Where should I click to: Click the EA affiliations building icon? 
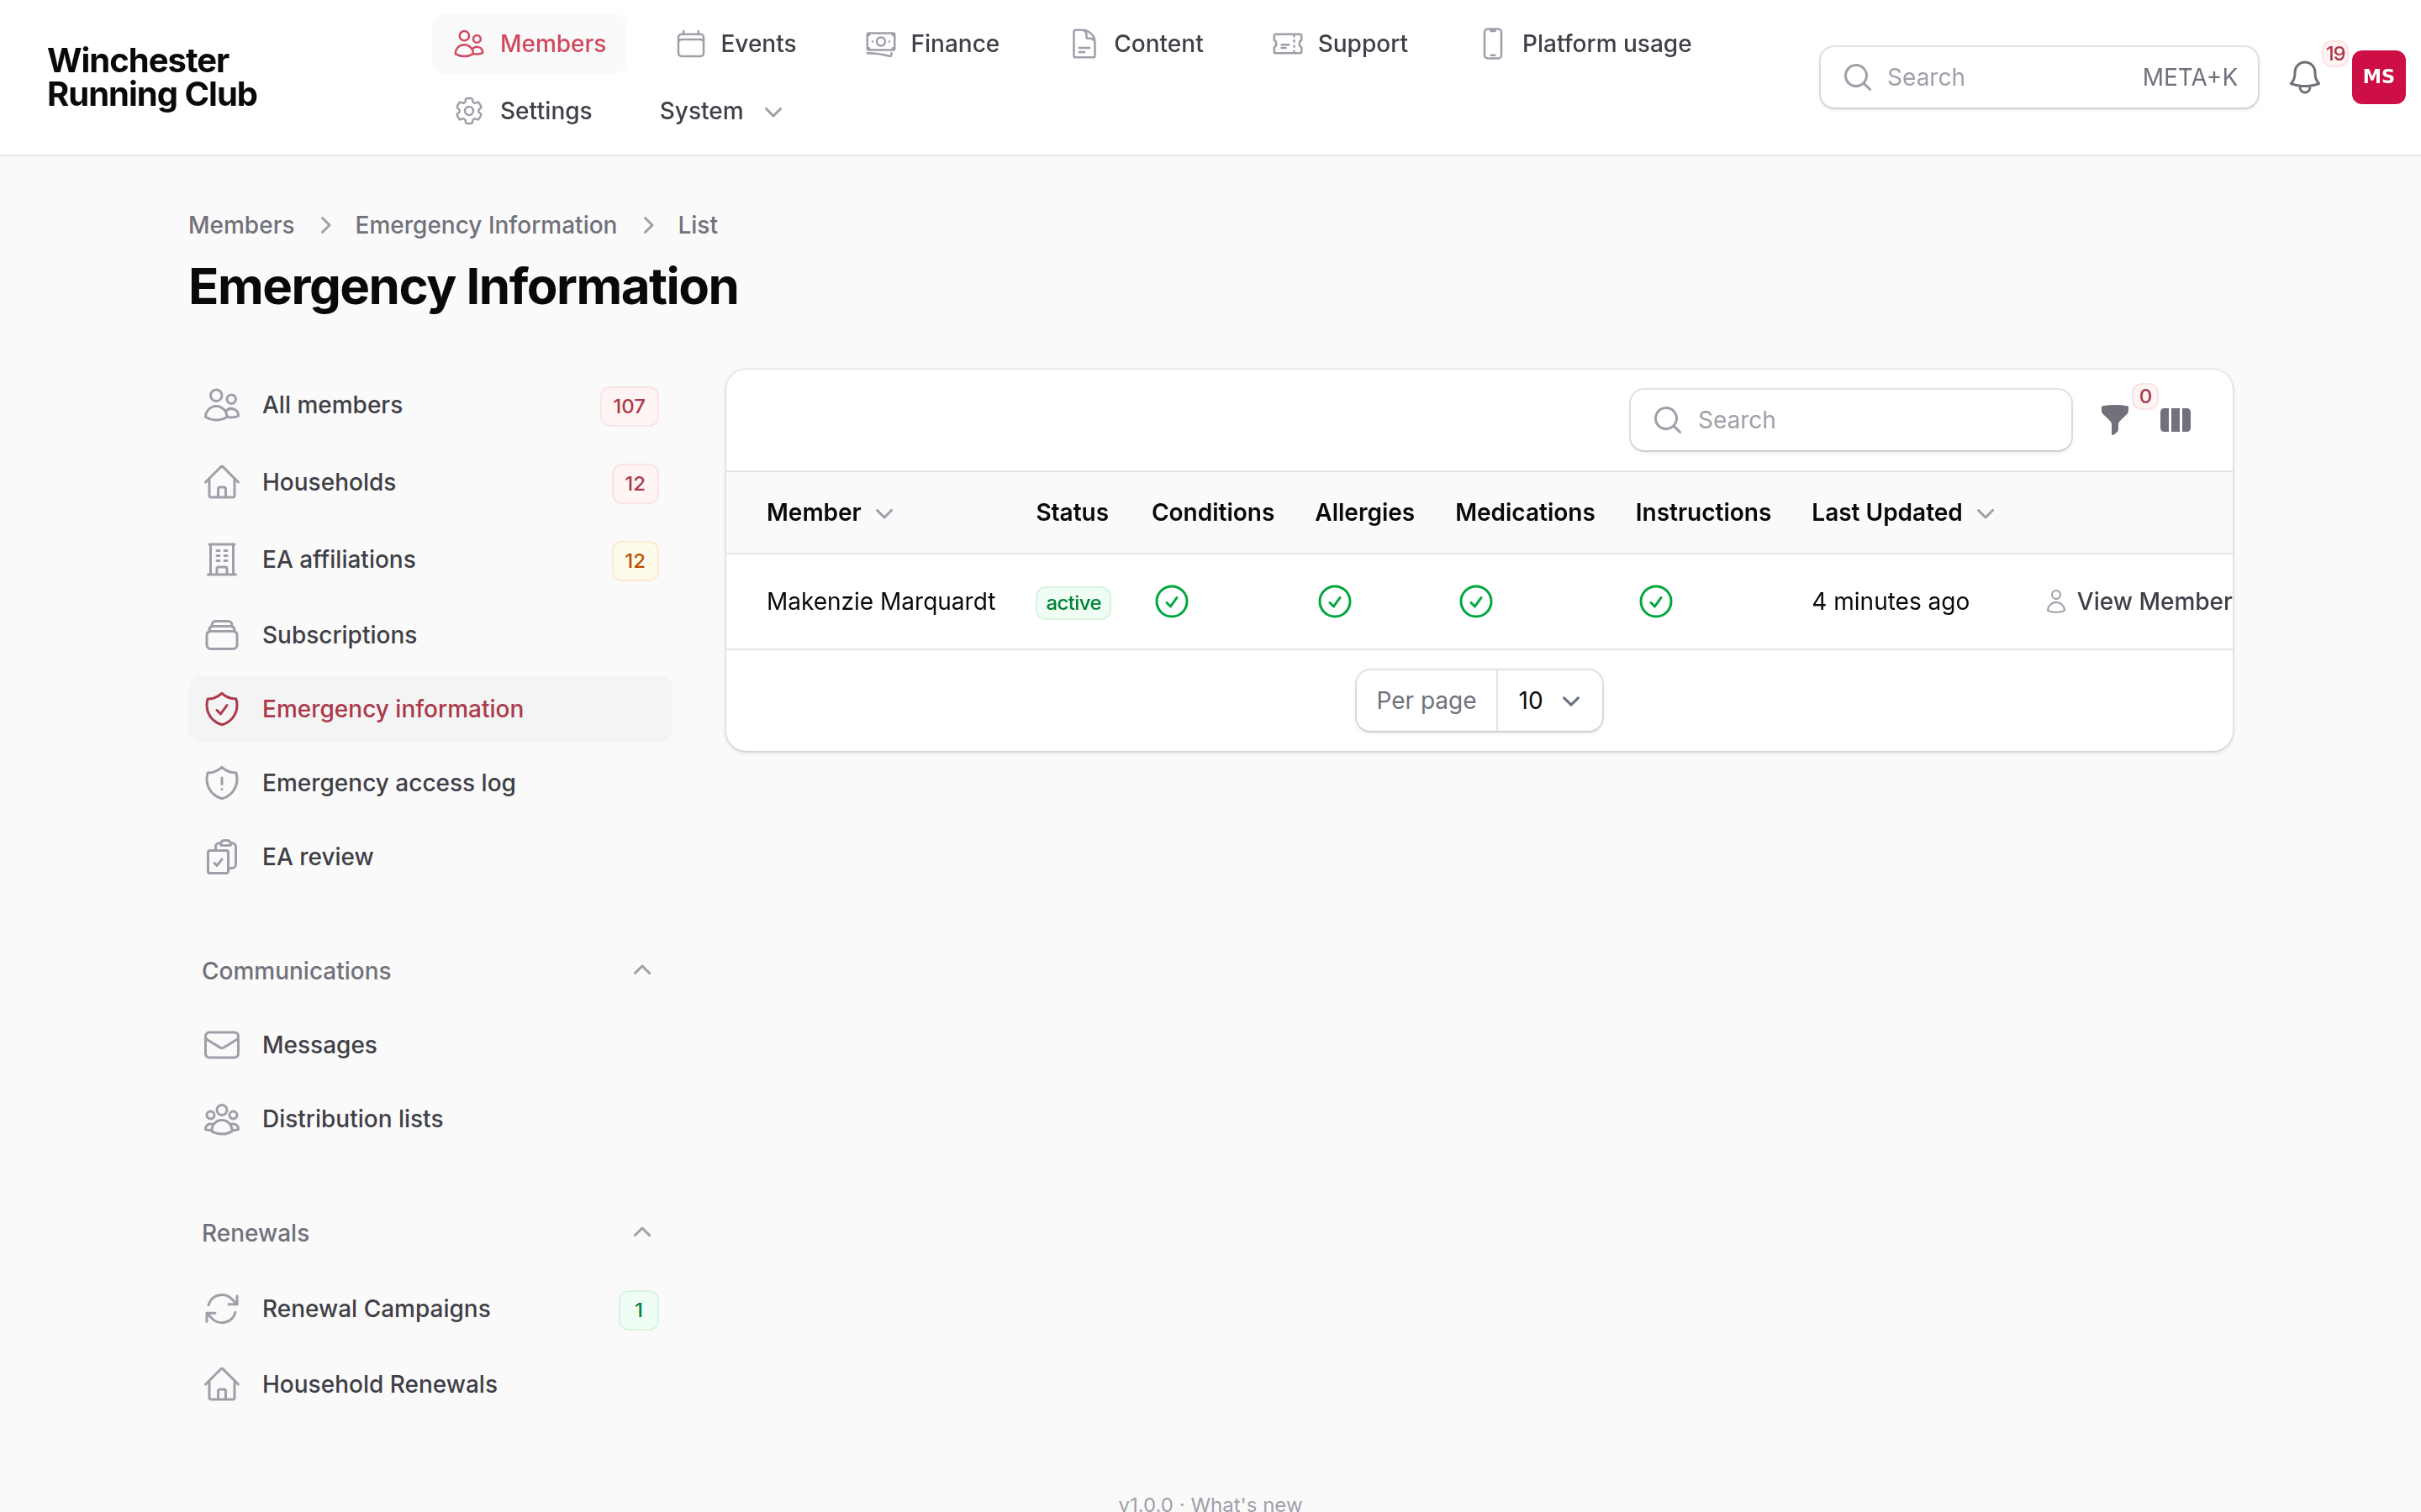pyautogui.click(x=221, y=559)
